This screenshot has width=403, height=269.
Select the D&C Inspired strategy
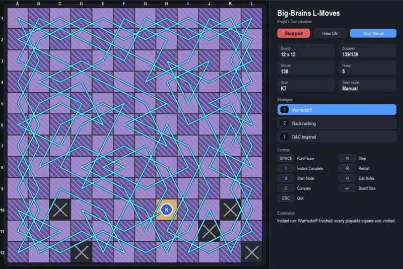tap(337, 137)
